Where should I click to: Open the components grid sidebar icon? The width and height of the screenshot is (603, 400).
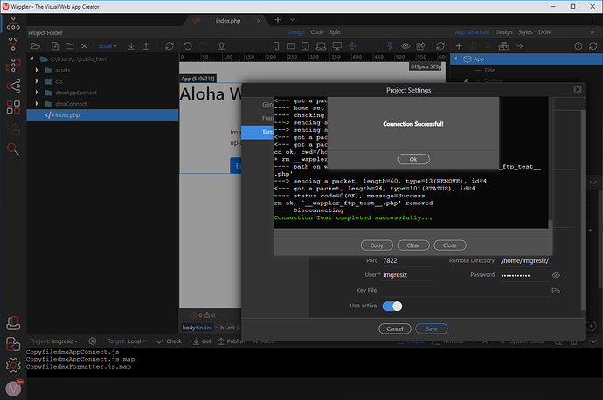(x=13, y=107)
